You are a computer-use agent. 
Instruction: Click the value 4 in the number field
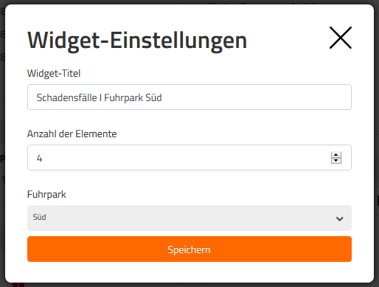click(x=39, y=158)
